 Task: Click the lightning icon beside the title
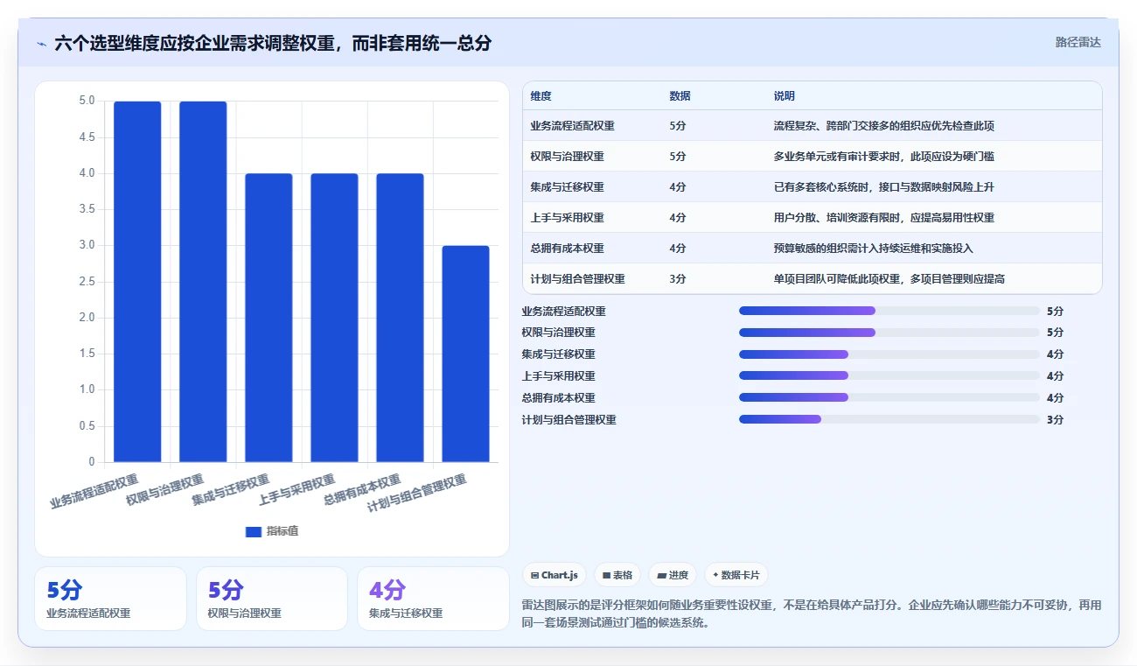[x=41, y=44]
